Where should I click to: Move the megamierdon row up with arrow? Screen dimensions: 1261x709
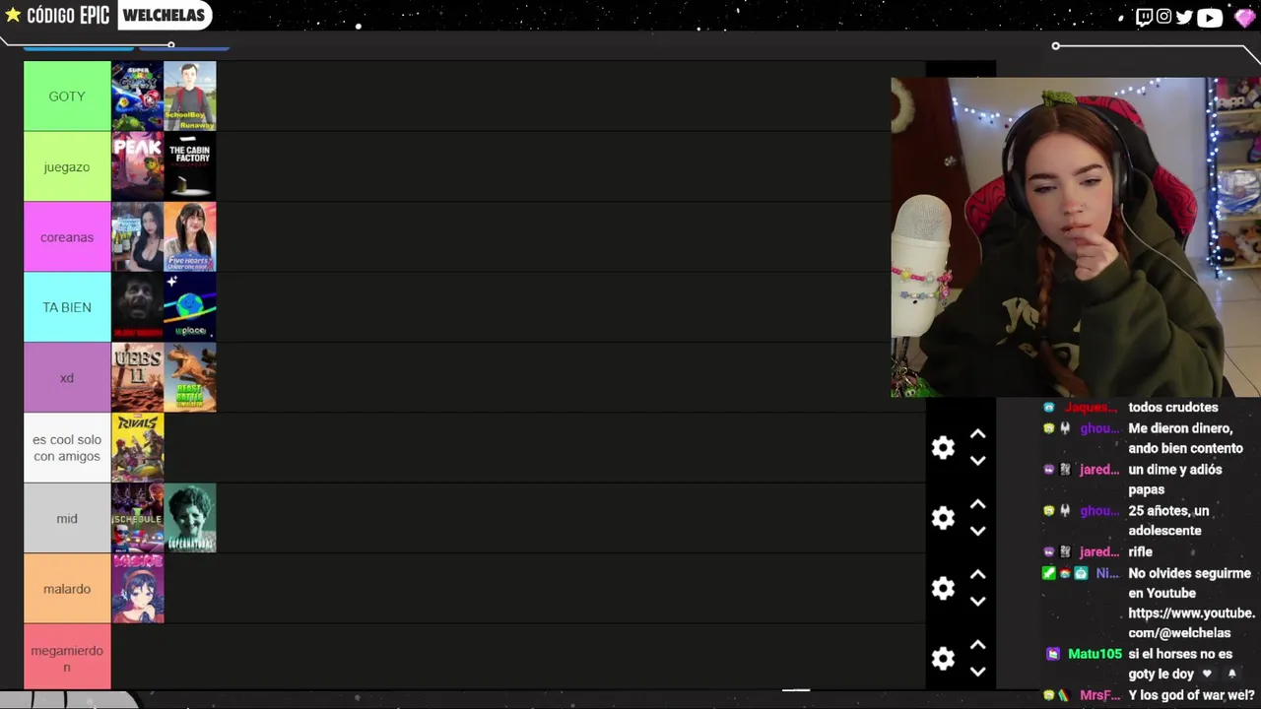pyautogui.click(x=977, y=645)
